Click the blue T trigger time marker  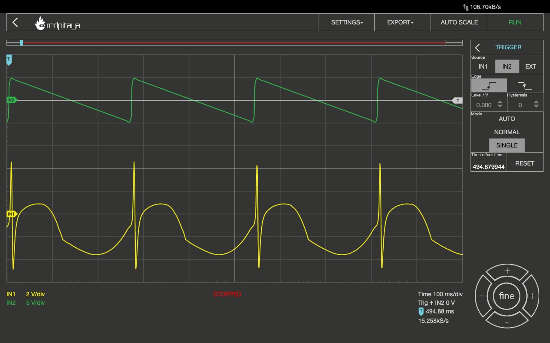tap(9, 60)
